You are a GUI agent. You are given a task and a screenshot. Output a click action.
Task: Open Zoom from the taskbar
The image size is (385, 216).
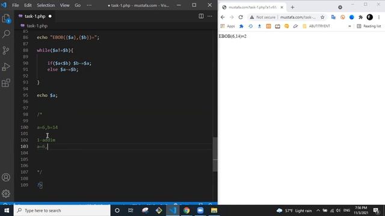coord(200,211)
